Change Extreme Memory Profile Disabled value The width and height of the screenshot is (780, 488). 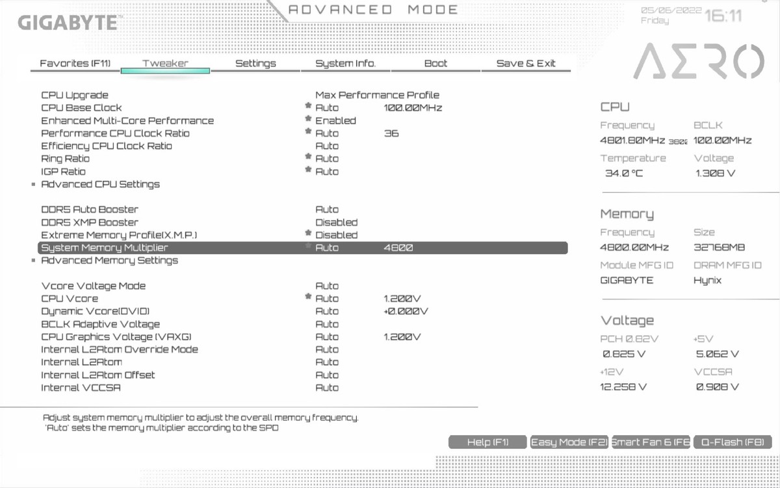click(x=336, y=235)
